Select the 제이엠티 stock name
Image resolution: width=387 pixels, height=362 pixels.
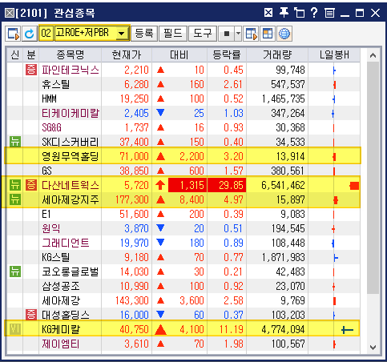click(61, 344)
